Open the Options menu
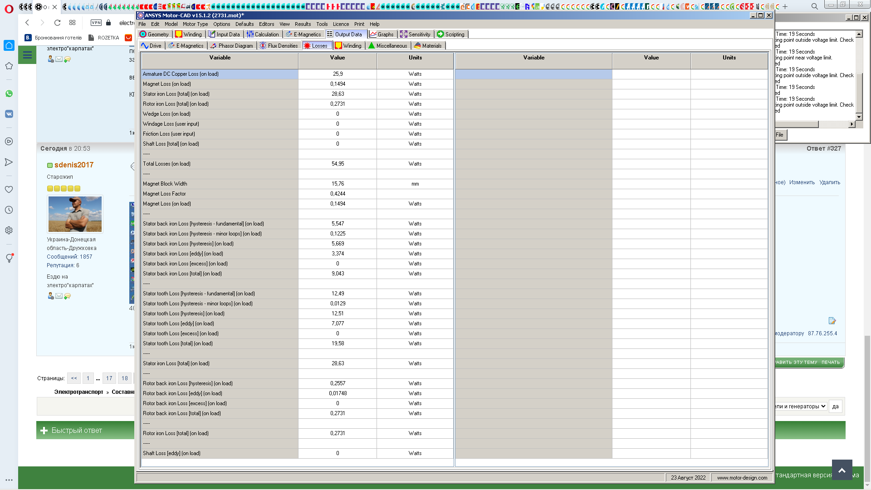Image resolution: width=871 pixels, height=490 pixels. (222, 24)
